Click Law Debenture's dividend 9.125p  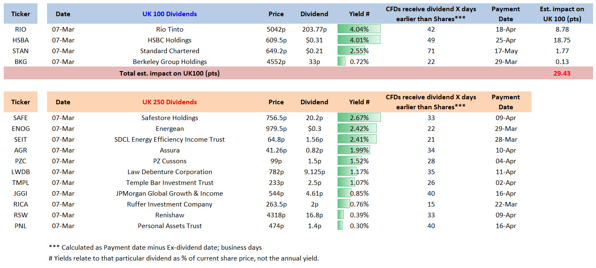click(x=314, y=172)
